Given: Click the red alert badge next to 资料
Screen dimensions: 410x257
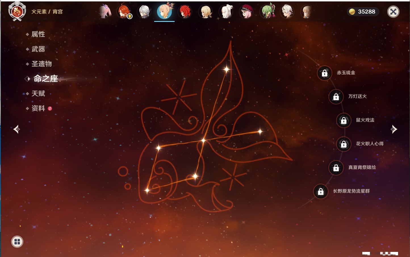Looking at the screenshot, I should point(50,108).
